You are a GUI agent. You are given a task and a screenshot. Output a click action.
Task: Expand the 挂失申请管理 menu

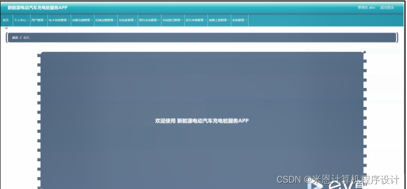click(x=196, y=20)
